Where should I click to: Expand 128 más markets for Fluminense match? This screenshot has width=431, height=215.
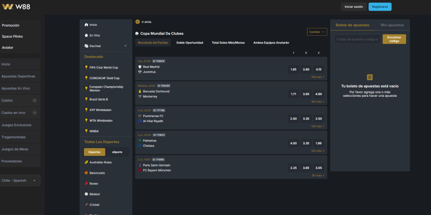click(318, 126)
